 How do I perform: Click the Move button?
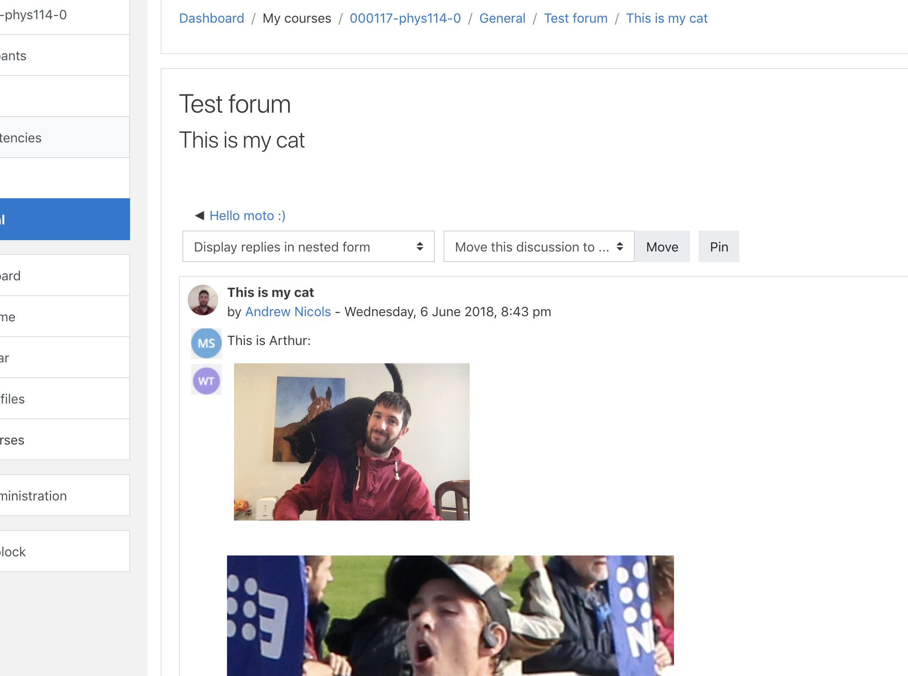[662, 247]
